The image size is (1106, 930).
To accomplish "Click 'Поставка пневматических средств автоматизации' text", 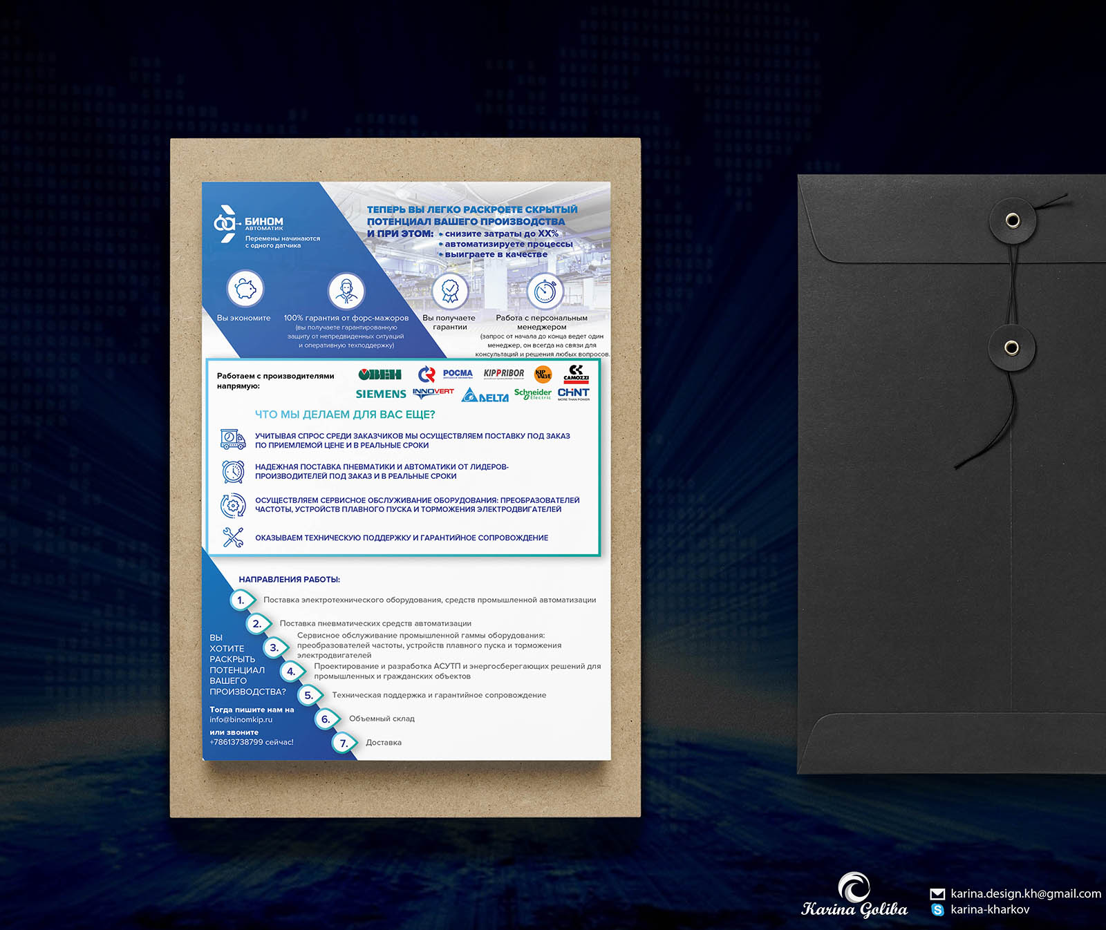I will point(375,624).
